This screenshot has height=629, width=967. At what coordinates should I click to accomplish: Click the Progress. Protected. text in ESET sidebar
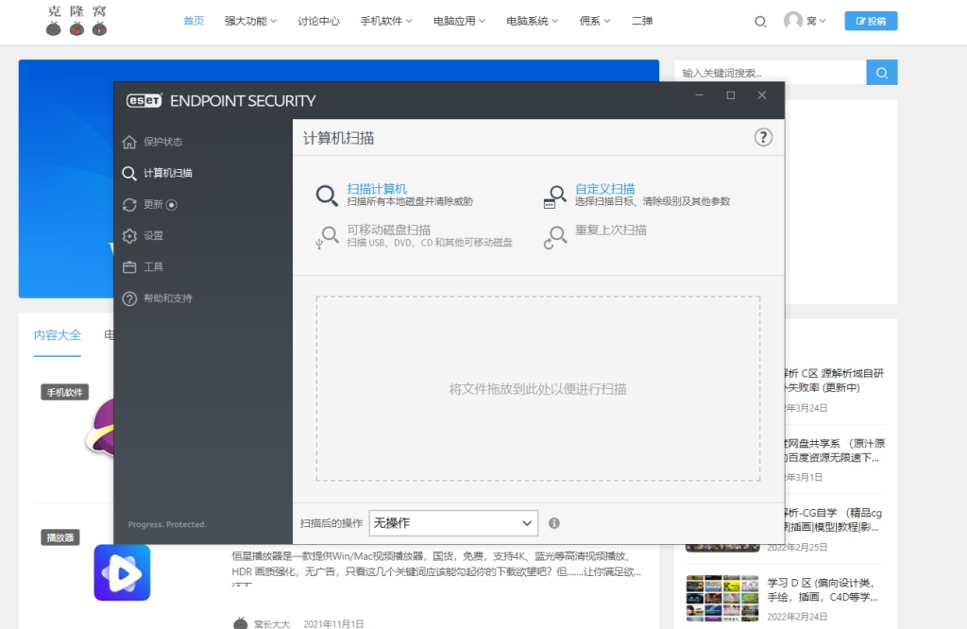coord(167,524)
